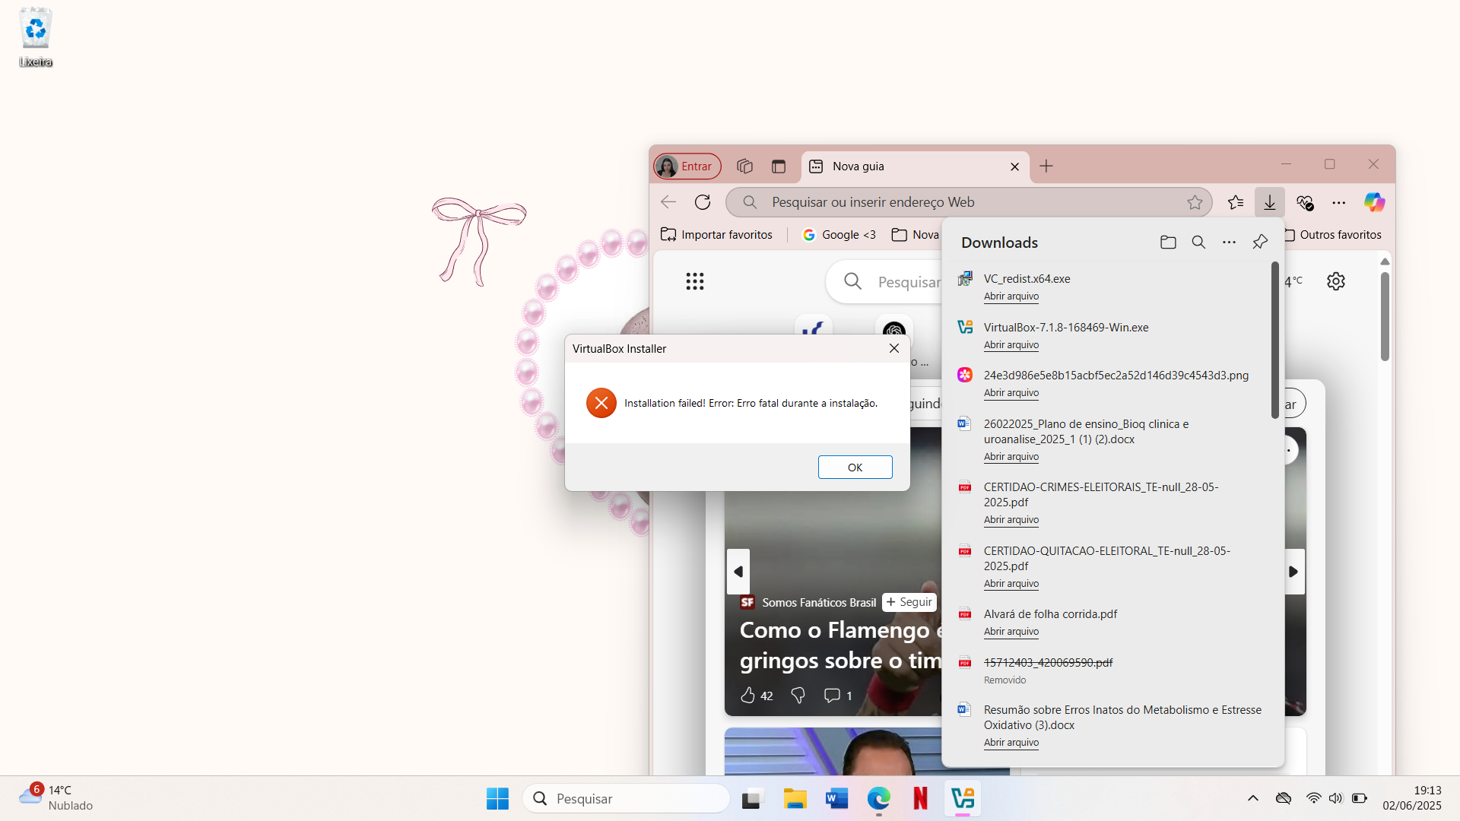The height and width of the screenshot is (821, 1460).
Task: Pin the Downloads panel
Action: 1260,242
